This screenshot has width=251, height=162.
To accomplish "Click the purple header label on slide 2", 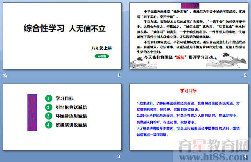I will [x=190, y=6].
